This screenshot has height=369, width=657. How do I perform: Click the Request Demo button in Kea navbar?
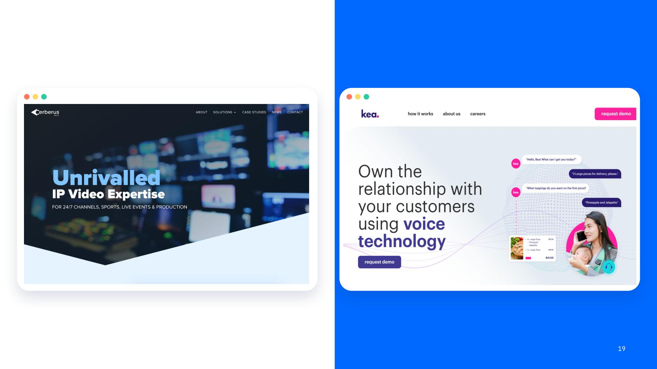click(x=616, y=113)
